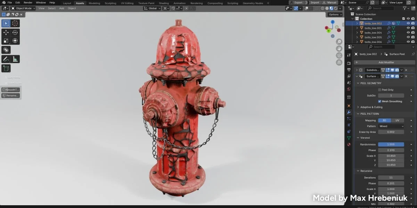The image size is (417, 208).
Task: Open the Modifier Properties tab (wrench icon)
Action: point(349,112)
